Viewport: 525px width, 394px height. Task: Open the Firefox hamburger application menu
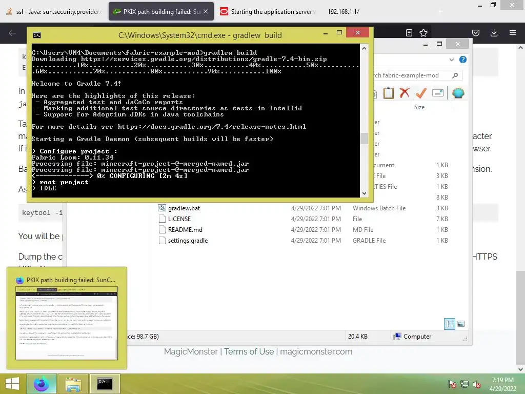(x=512, y=33)
